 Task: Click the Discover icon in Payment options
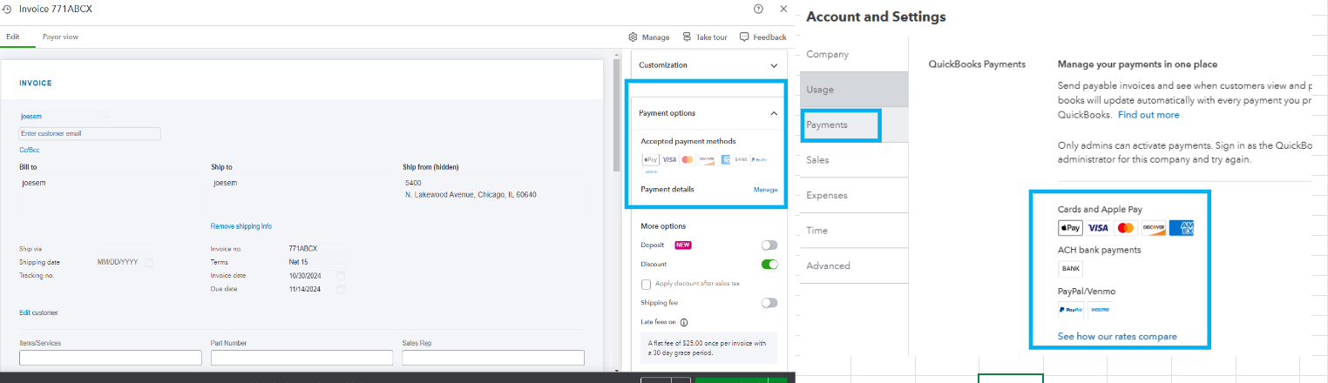[706, 160]
